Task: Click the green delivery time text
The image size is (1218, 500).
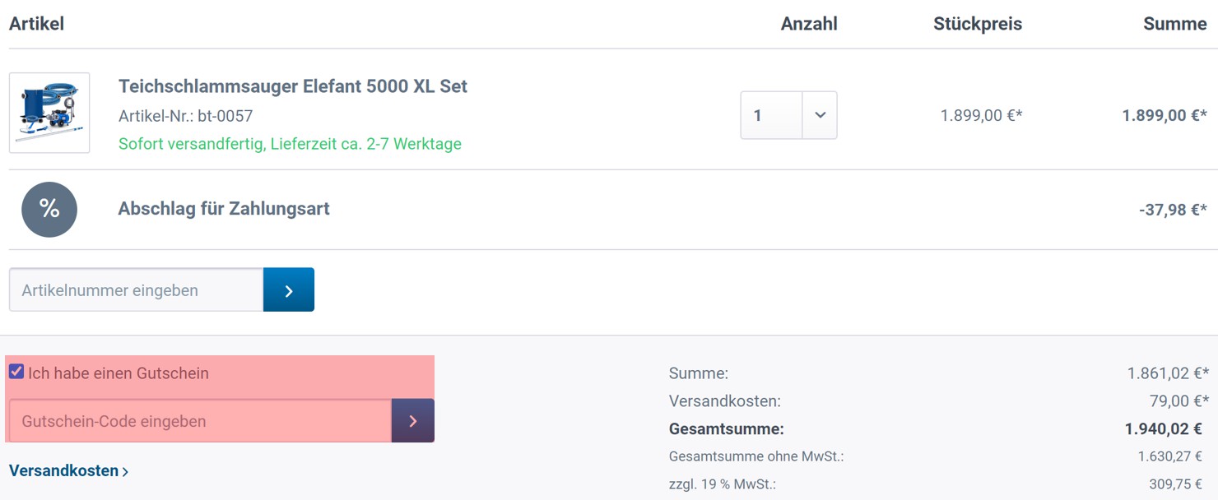Action: pos(290,144)
